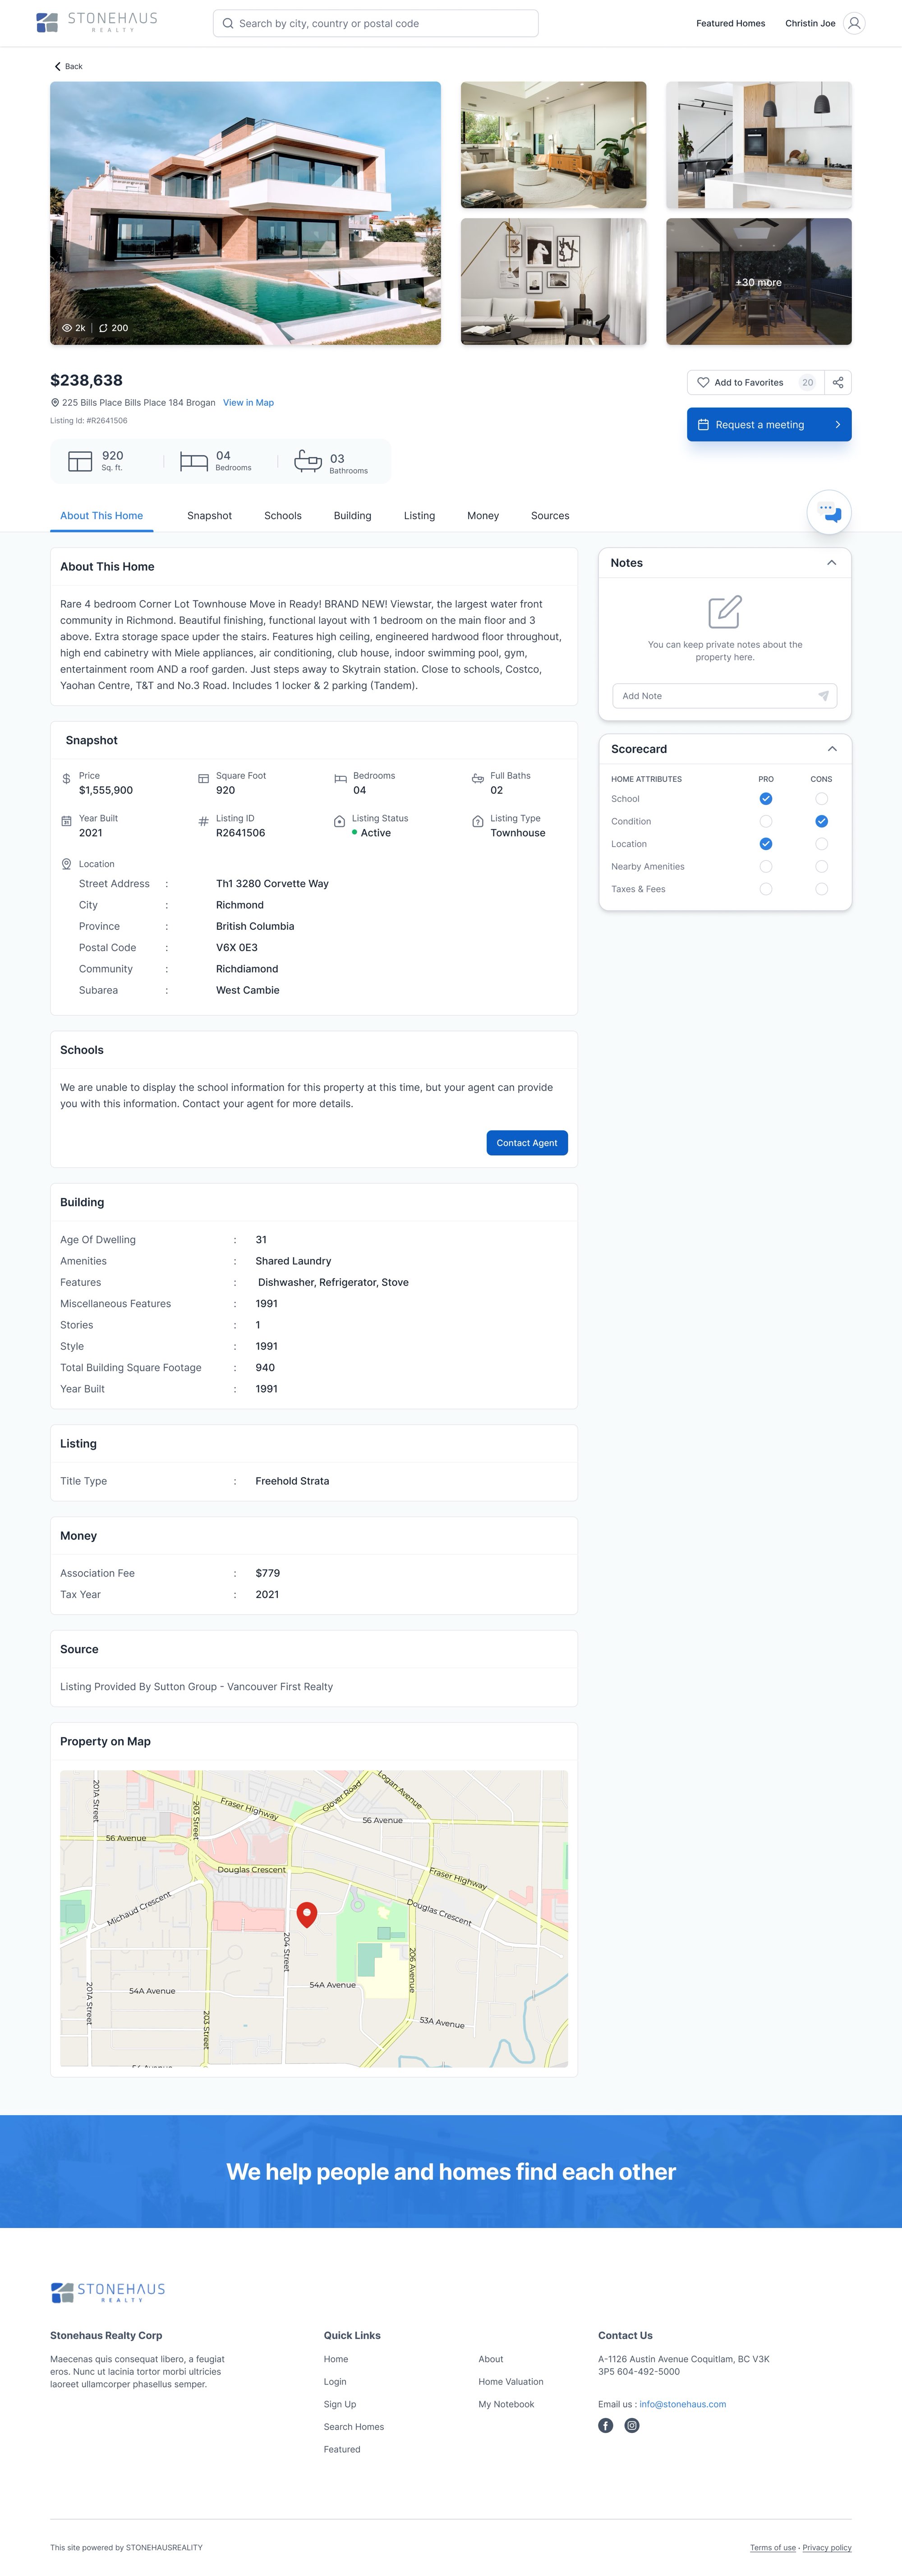The image size is (902, 2576).
Task: Click the dollar Price icon in Snapshot
Action: [x=66, y=778]
